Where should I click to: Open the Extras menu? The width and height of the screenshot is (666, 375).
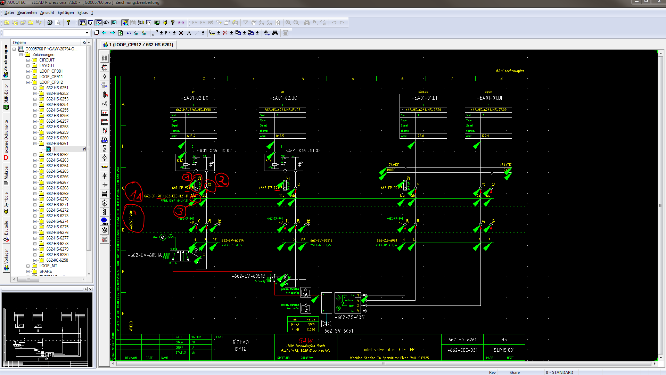point(83,13)
